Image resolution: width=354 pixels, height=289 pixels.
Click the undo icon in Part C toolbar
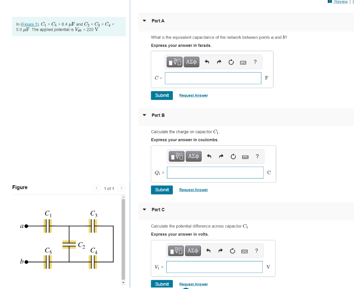[209, 251]
